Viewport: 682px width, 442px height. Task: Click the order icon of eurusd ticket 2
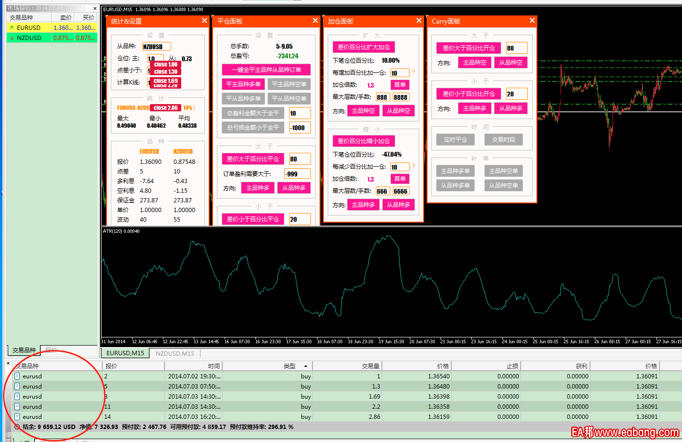[17, 376]
